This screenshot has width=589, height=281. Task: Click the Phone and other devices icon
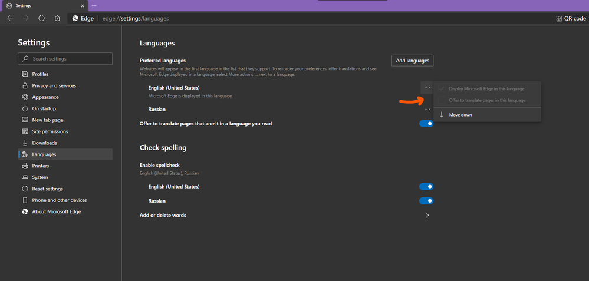point(25,200)
